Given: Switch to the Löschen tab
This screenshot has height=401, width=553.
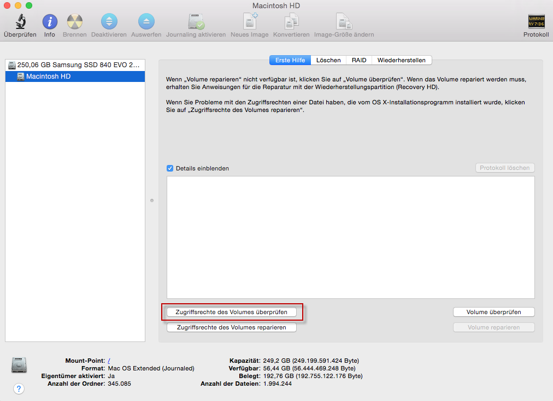Looking at the screenshot, I should click(x=328, y=60).
